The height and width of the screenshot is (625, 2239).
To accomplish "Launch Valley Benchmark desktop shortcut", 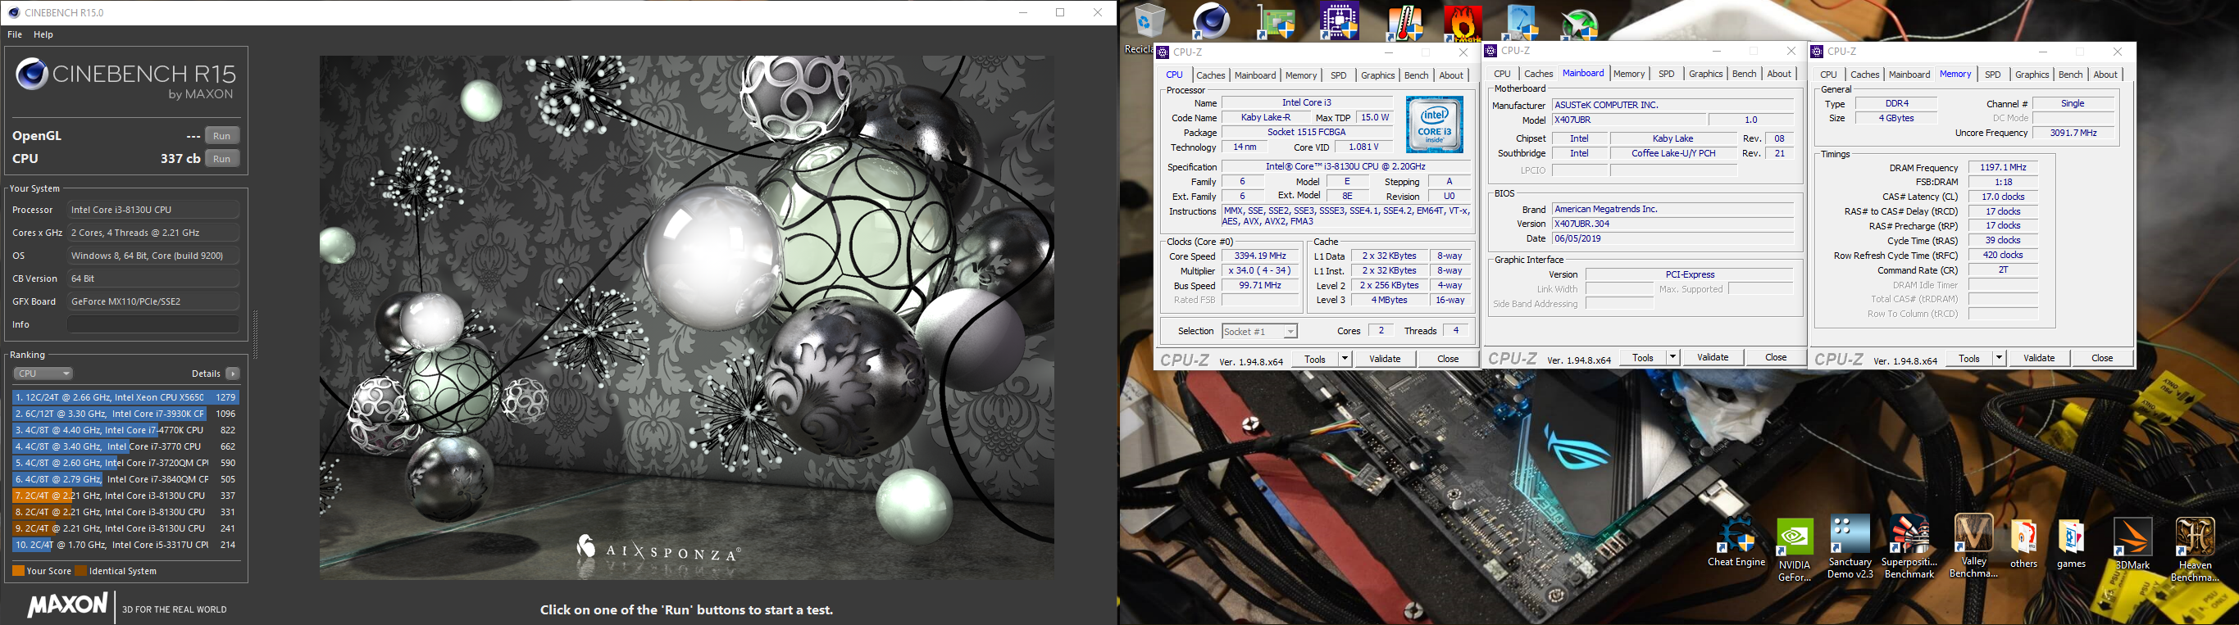I will [1973, 546].
